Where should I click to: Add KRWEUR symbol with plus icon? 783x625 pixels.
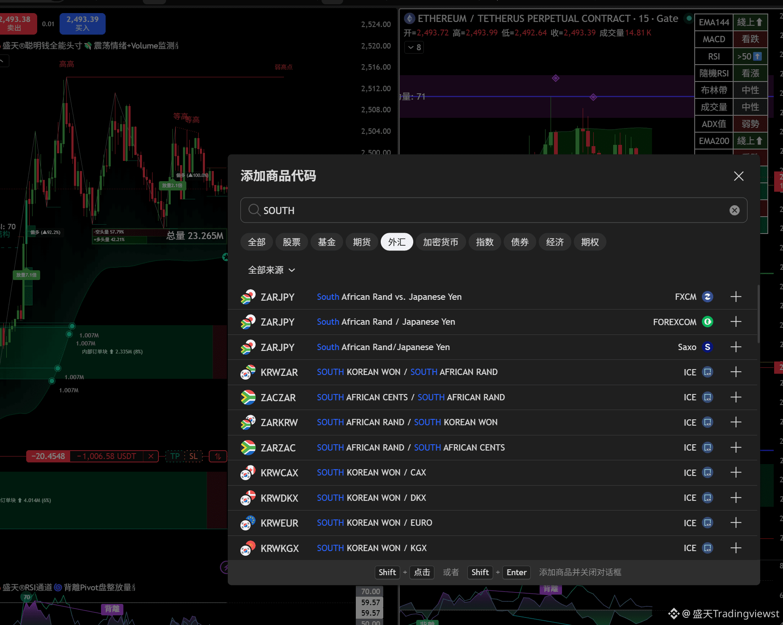click(736, 523)
